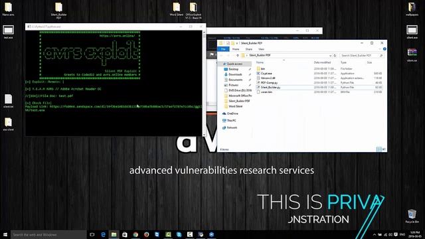Open Microsoft Office Pro folder in sidebar
Screen dimensions: 425x239
240,96
